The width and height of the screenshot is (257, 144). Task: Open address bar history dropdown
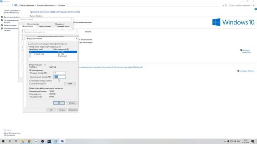[x=223, y=5]
